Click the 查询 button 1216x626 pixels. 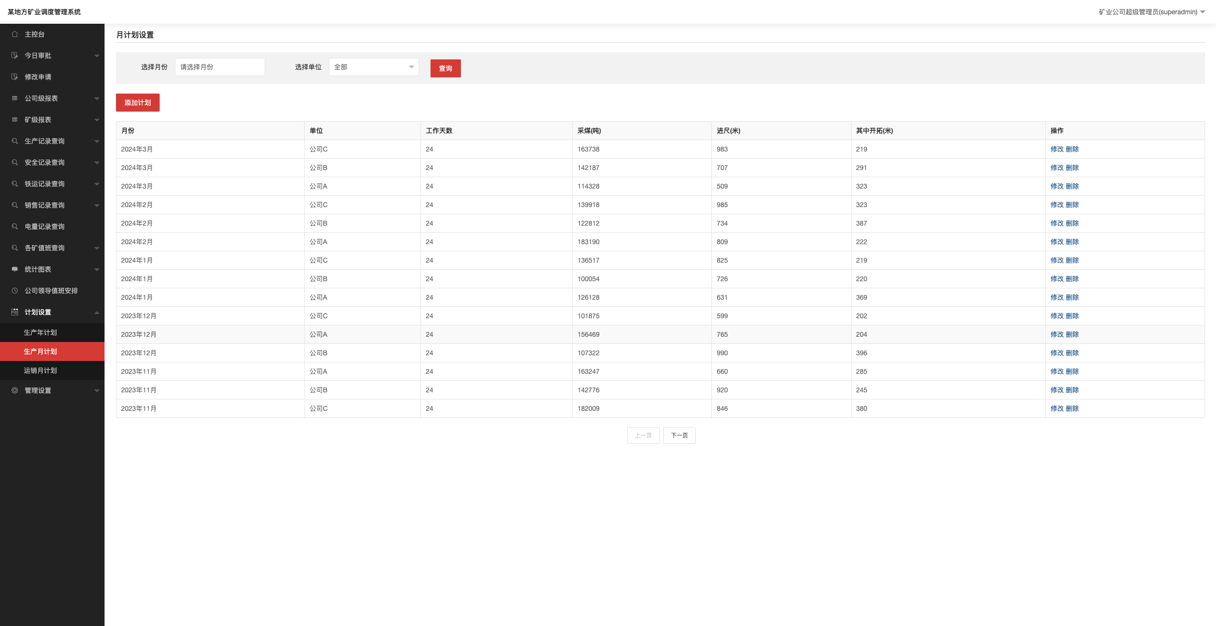pyautogui.click(x=445, y=68)
